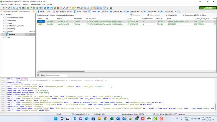The width and height of the screenshot is (217, 122).
Task: Open the Consulta menu
Action: (25, 4)
